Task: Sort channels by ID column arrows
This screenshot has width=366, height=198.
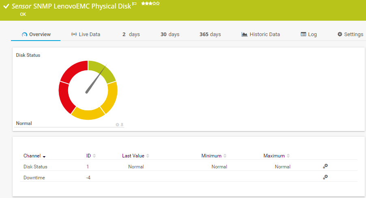Action: pos(94,156)
